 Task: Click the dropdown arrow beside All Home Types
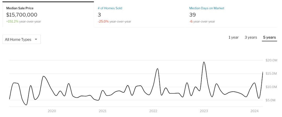(x=36, y=39)
